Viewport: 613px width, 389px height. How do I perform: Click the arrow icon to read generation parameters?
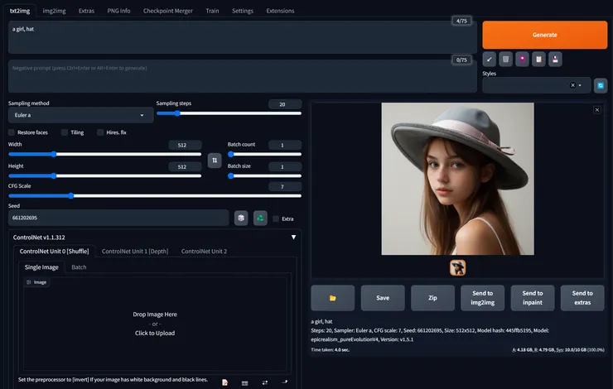(x=489, y=59)
